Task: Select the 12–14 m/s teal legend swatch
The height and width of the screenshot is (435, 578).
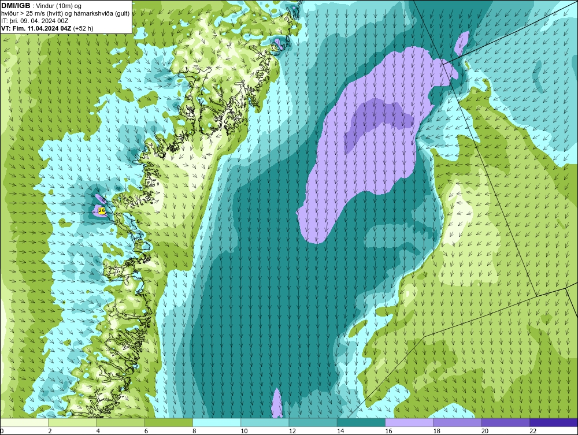Action: pyautogui.click(x=313, y=422)
